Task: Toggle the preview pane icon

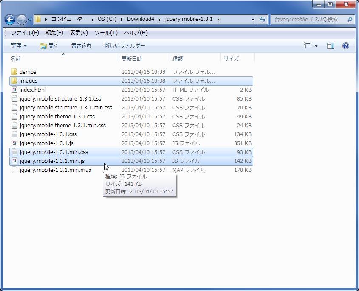Action: point(331,46)
